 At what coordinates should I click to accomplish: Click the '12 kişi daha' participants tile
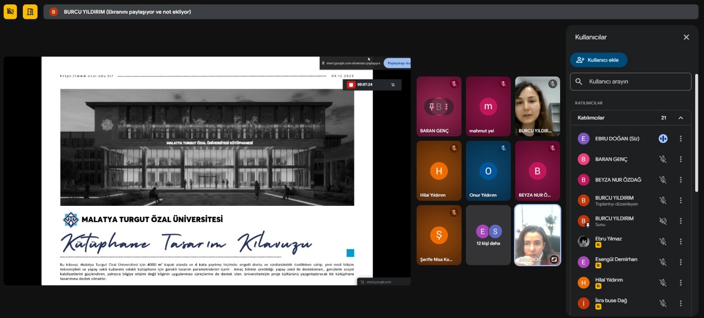tap(488, 235)
